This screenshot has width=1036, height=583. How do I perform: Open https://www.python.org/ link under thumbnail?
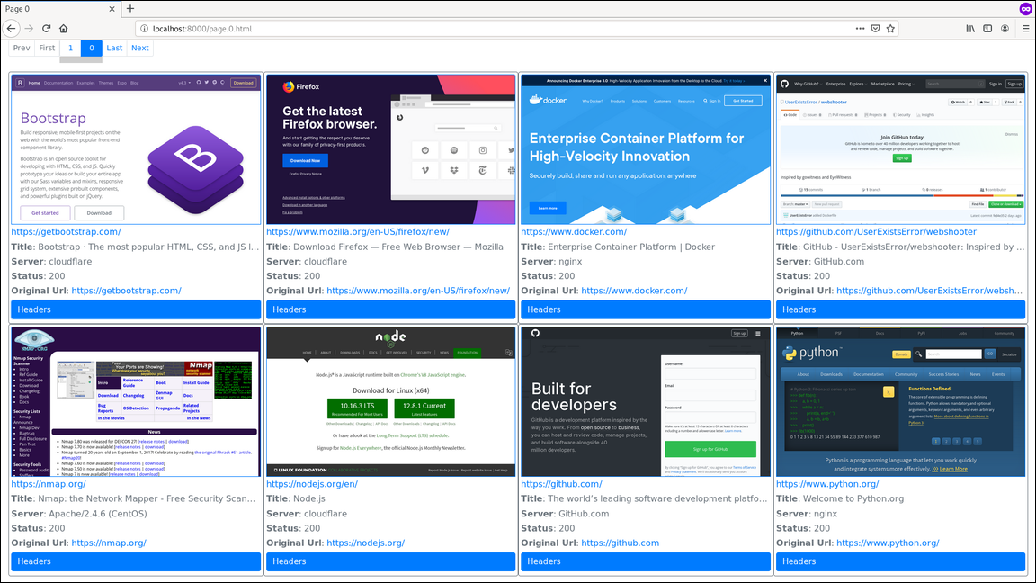827,484
